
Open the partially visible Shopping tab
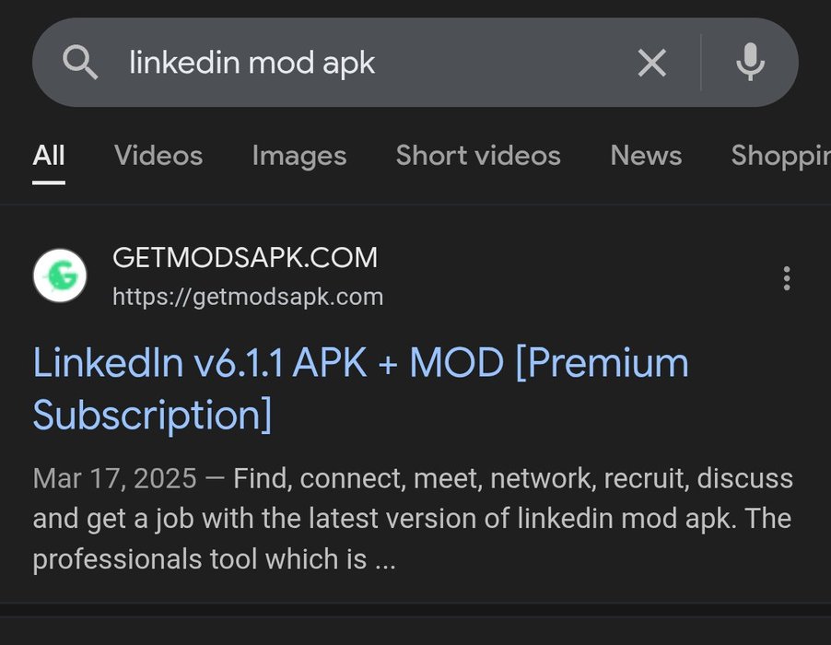tap(780, 156)
